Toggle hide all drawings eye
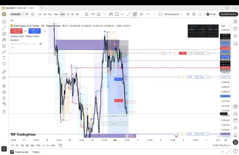239x155 pixels. click(4, 104)
